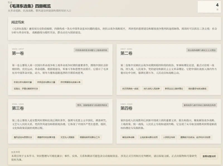Select tag 持久战和人民战争
This screenshot has height=166, width=223.
tap(152, 89)
